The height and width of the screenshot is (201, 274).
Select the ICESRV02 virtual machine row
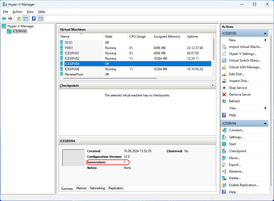point(135,59)
